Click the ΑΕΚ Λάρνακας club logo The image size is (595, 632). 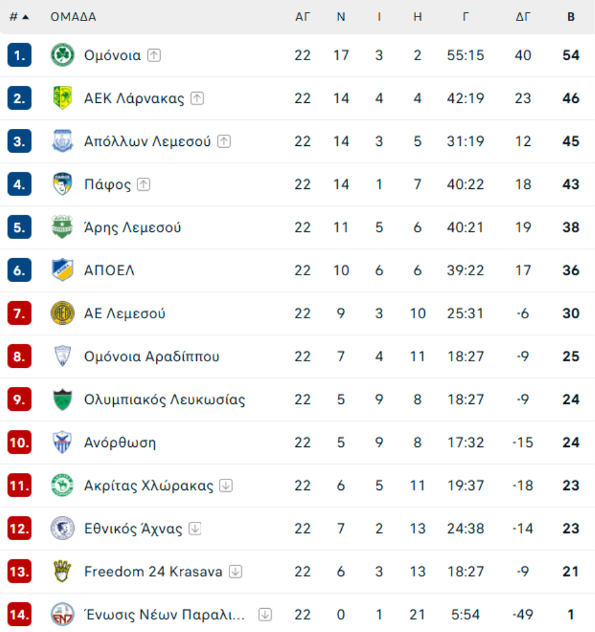[x=62, y=98]
